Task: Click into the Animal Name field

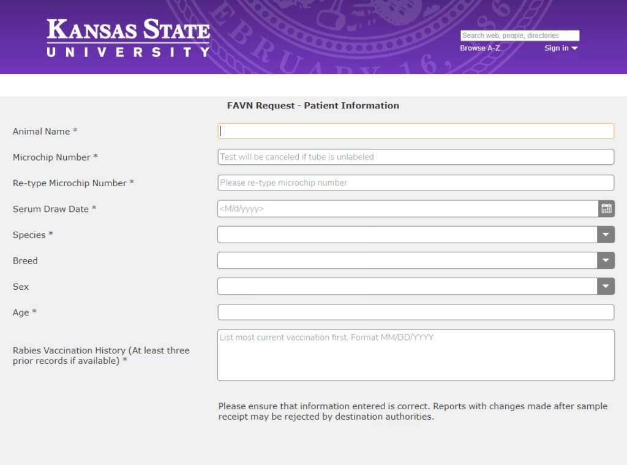Action: [x=415, y=131]
